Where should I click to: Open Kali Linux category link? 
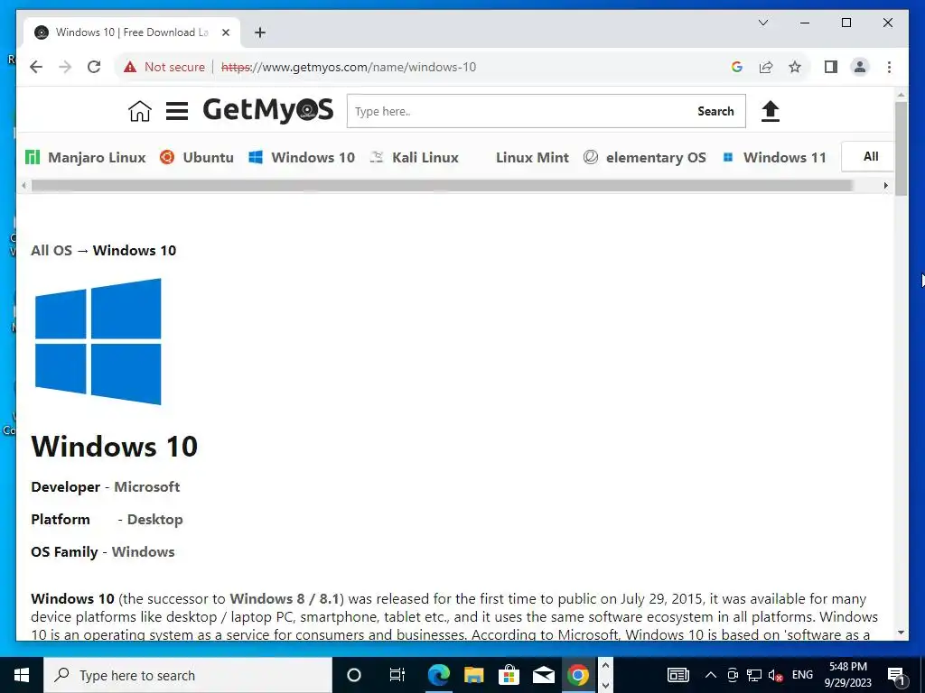414,157
